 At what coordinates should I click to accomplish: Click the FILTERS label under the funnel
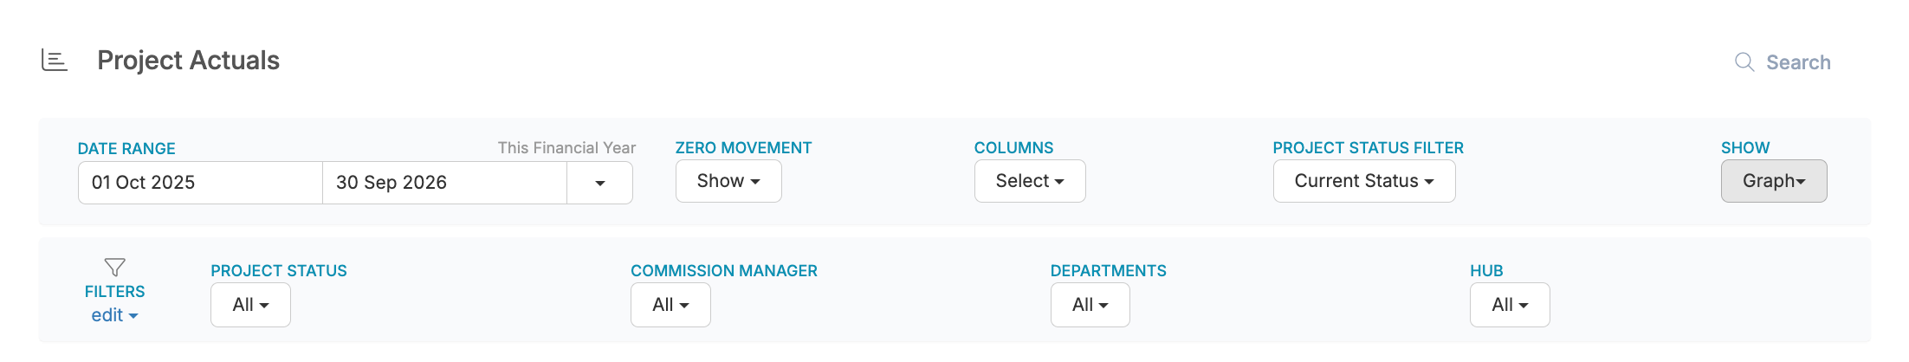(x=114, y=292)
